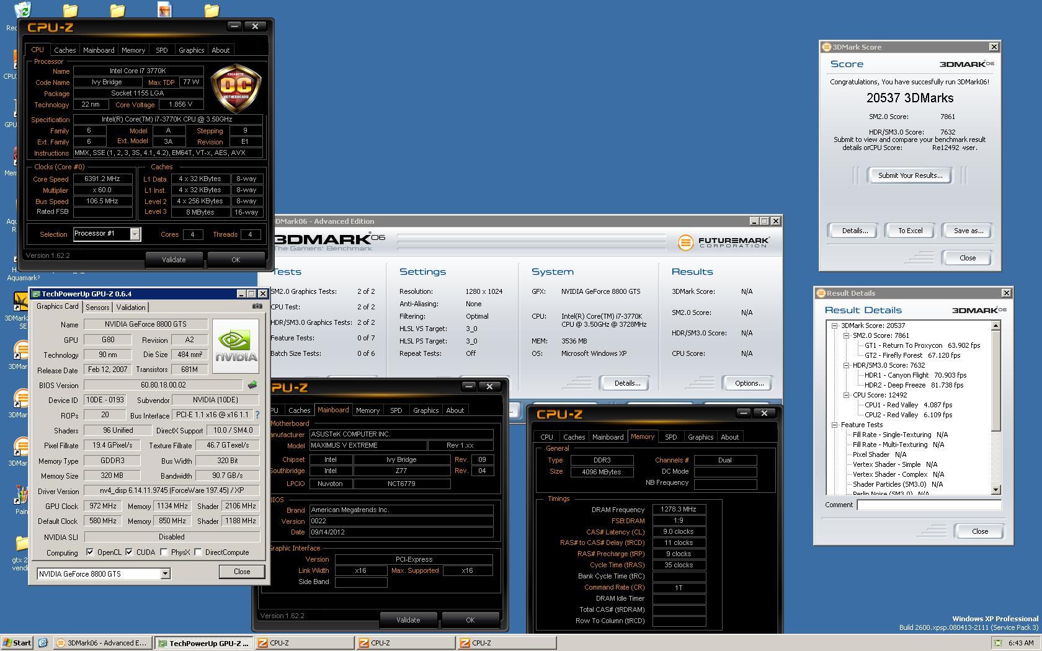The height and width of the screenshot is (651, 1042).
Task: Click the Gigabyte OC badge in CPU-Z
Action: click(236, 88)
